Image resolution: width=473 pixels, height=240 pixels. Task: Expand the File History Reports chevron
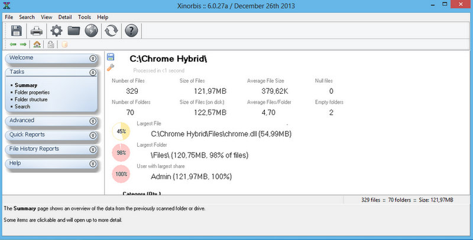[93, 149]
